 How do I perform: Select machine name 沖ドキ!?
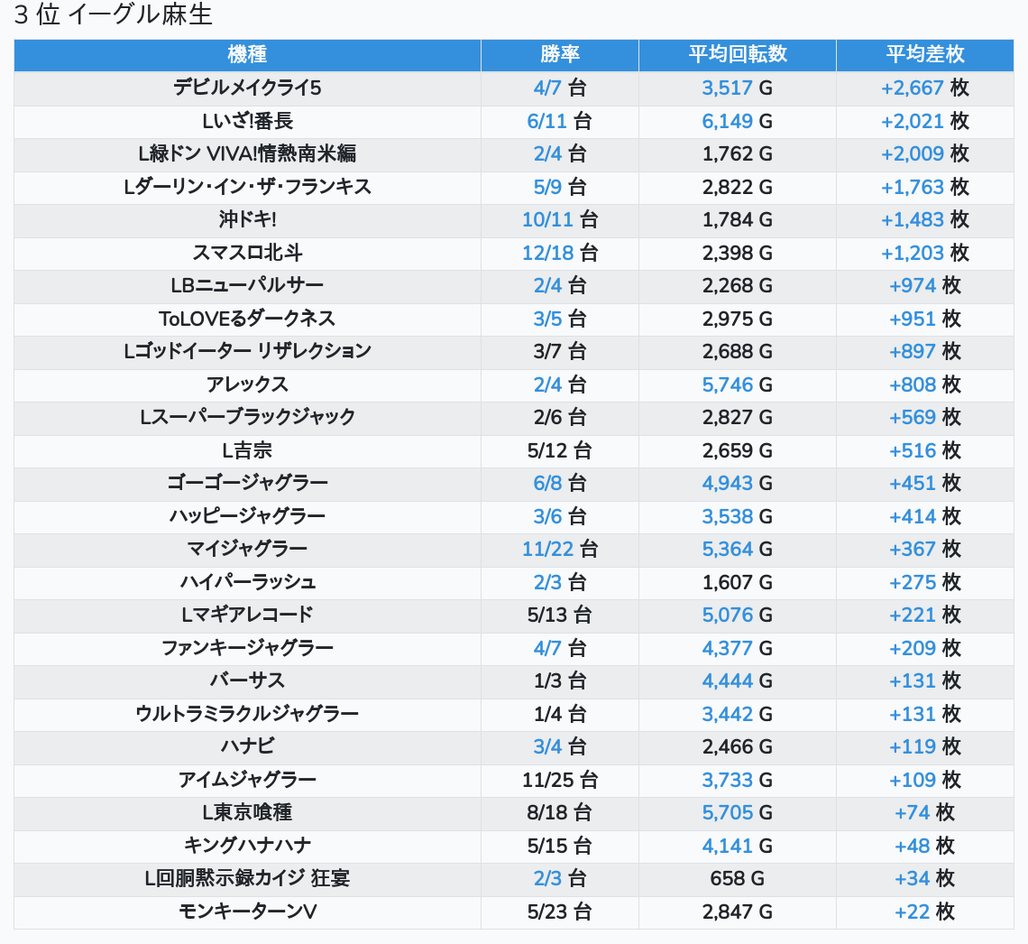tap(247, 220)
